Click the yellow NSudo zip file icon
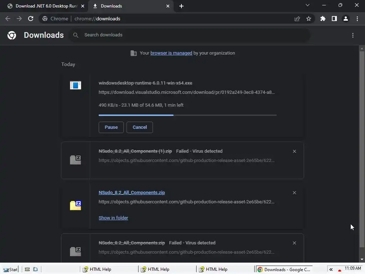 (76, 205)
